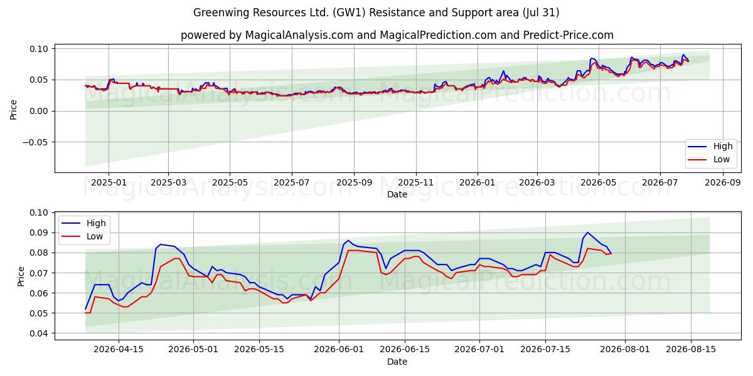Screen dimensions: 753x376
Task: Click the '2026-06-15' date label on the bottom chart
Action: pyautogui.click(x=405, y=349)
